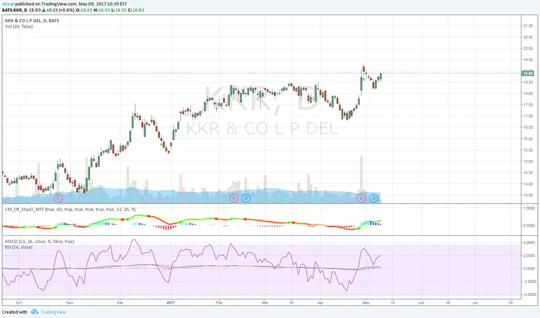Click the Feb label on the time axis

click(219, 303)
